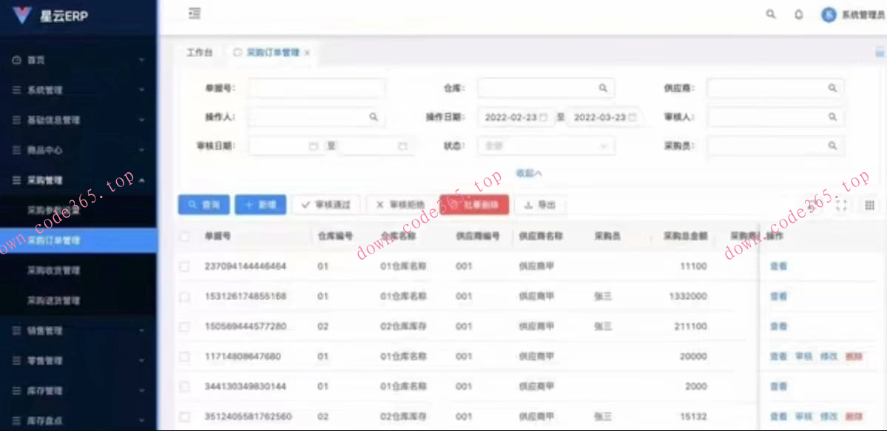Open the column settings grid icon
This screenshot has width=887, height=431.
pos(870,206)
